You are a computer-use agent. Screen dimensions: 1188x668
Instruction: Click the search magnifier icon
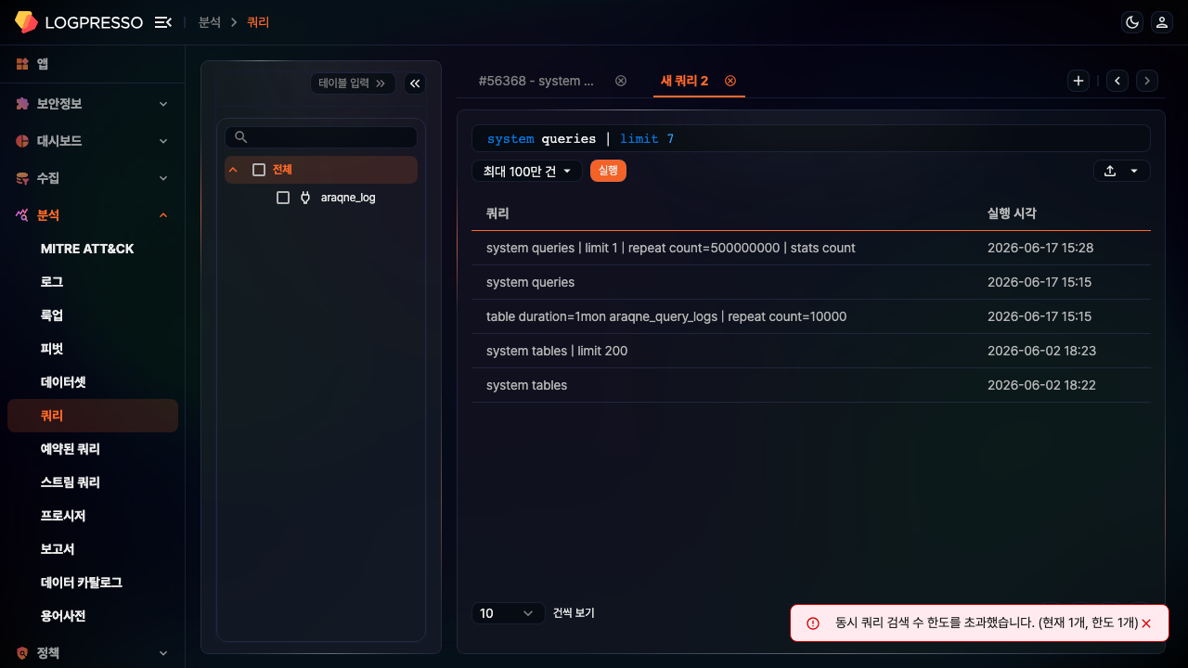point(241,137)
